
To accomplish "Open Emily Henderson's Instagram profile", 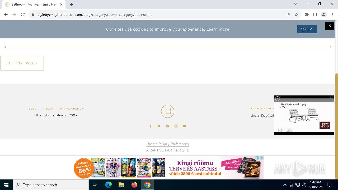I will tap(176, 126).
